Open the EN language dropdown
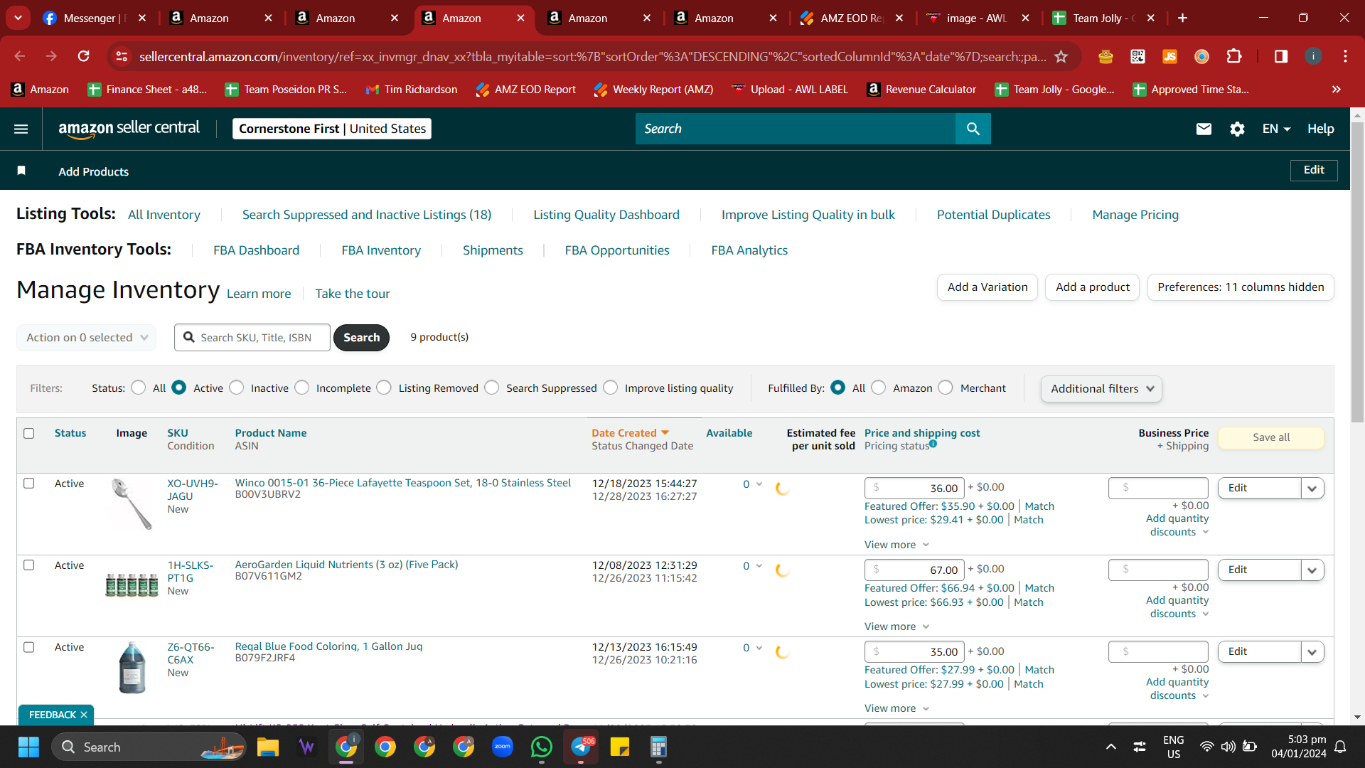 (1276, 129)
